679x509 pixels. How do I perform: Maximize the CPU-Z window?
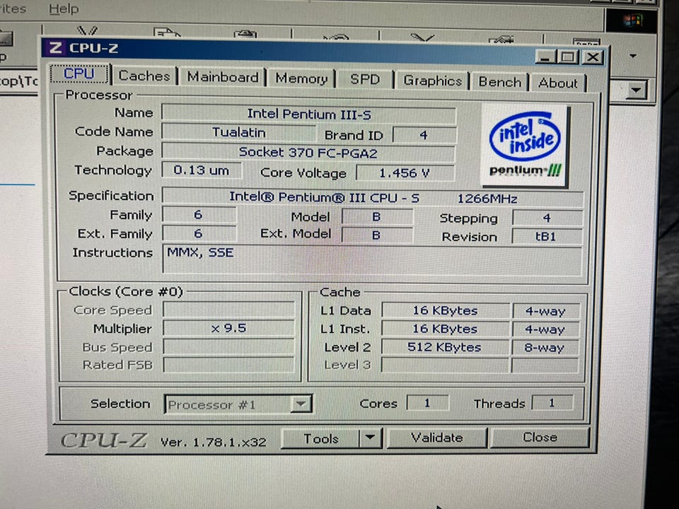(x=568, y=57)
